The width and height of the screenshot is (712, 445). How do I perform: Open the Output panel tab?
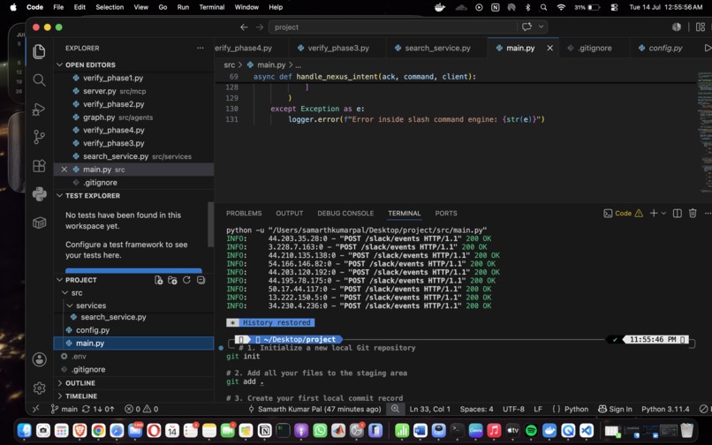289,214
